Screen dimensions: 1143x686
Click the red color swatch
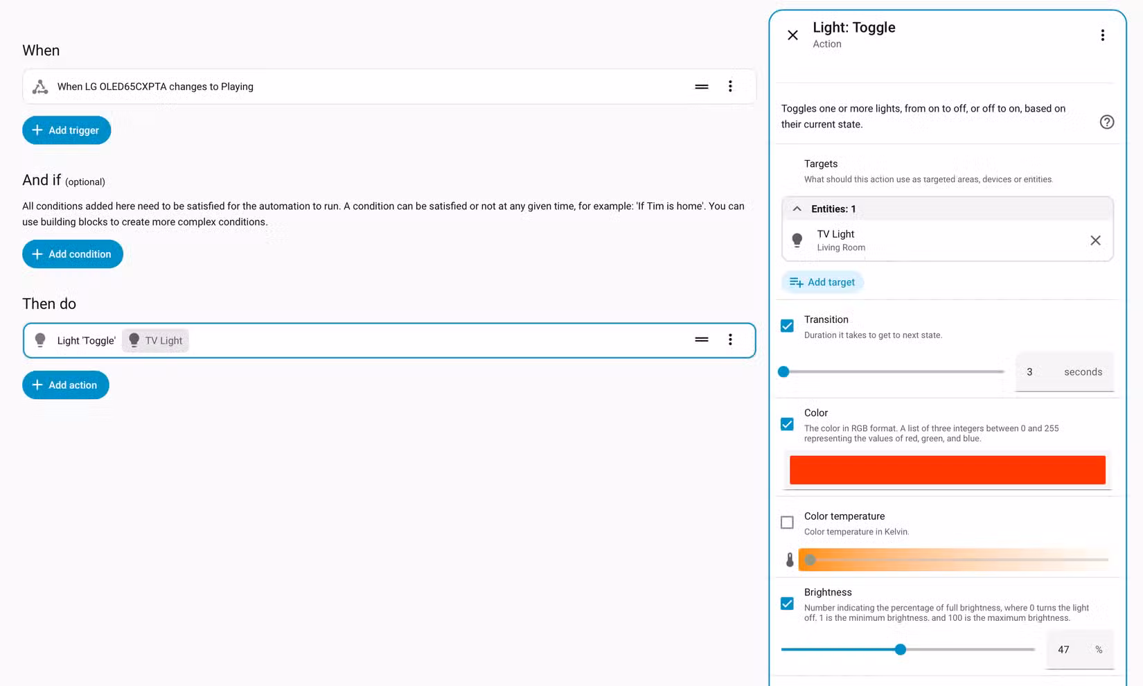tap(946, 469)
